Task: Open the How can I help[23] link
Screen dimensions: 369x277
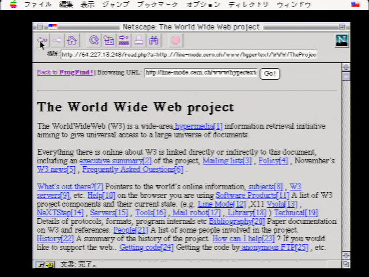Action: coord(243,239)
